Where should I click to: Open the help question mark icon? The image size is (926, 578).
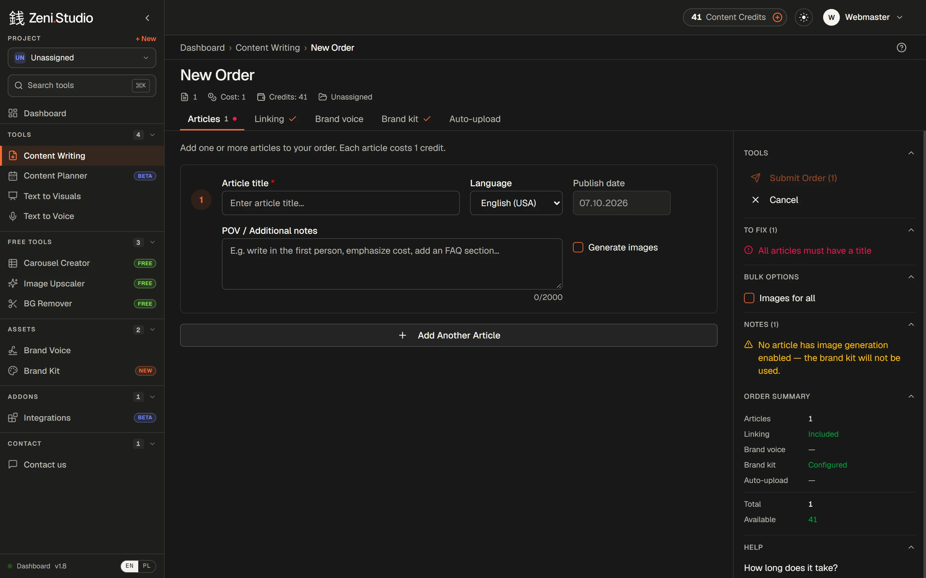point(901,48)
